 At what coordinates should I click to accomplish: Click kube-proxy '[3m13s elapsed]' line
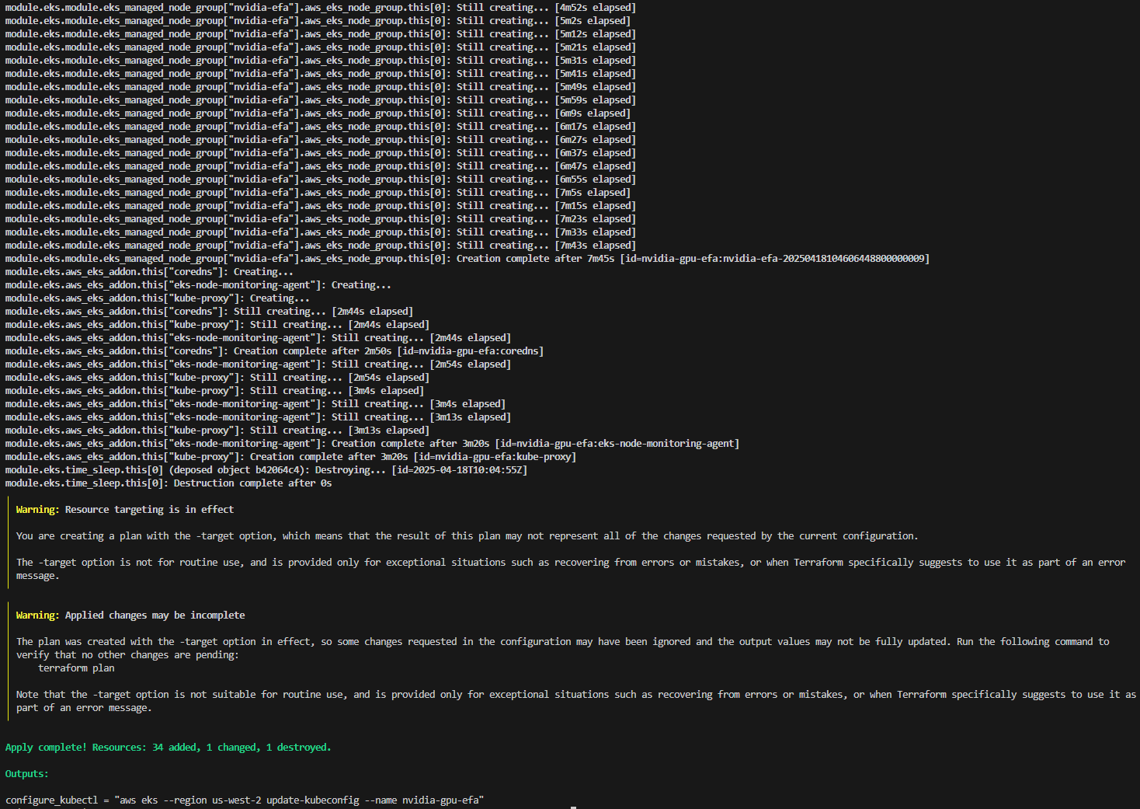(x=217, y=431)
